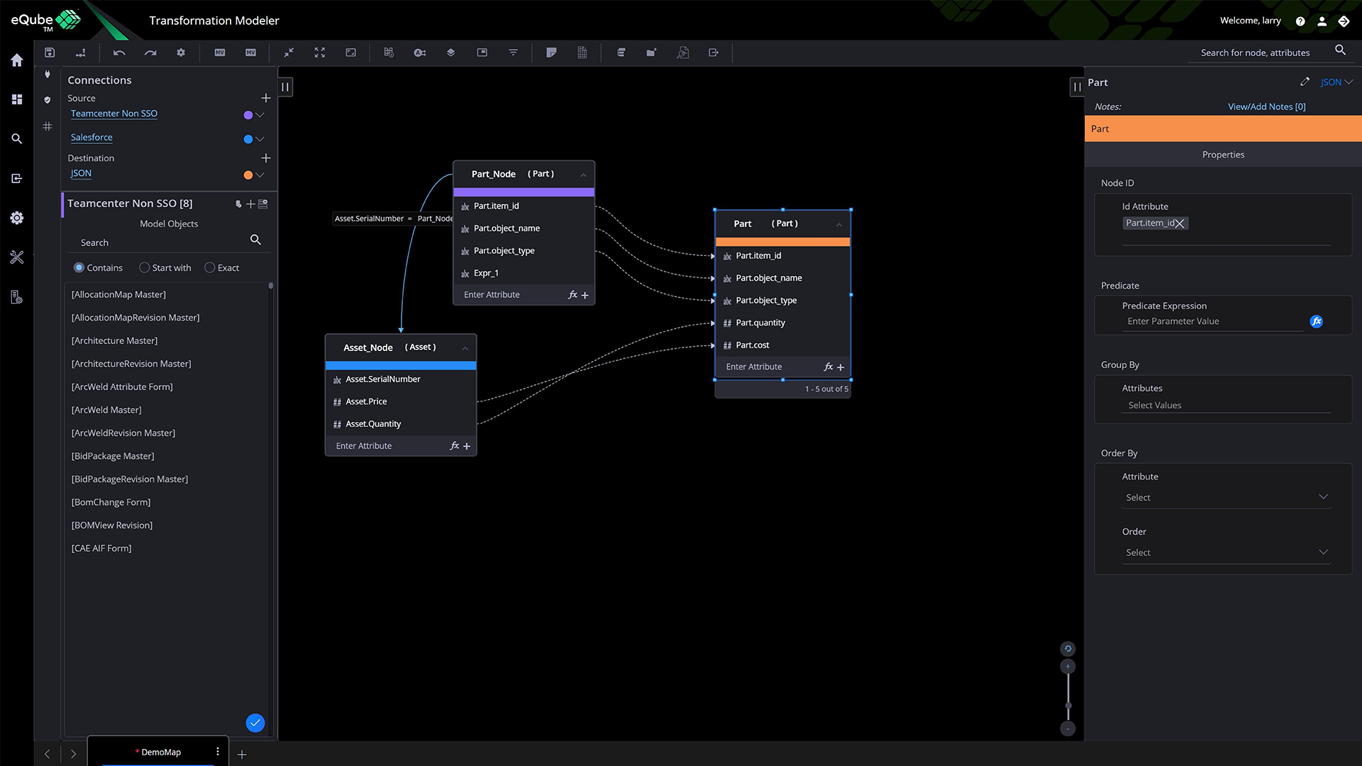The image size is (1362, 766).
Task: Click the magnifier icon in left sidebar
Action: 17,139
